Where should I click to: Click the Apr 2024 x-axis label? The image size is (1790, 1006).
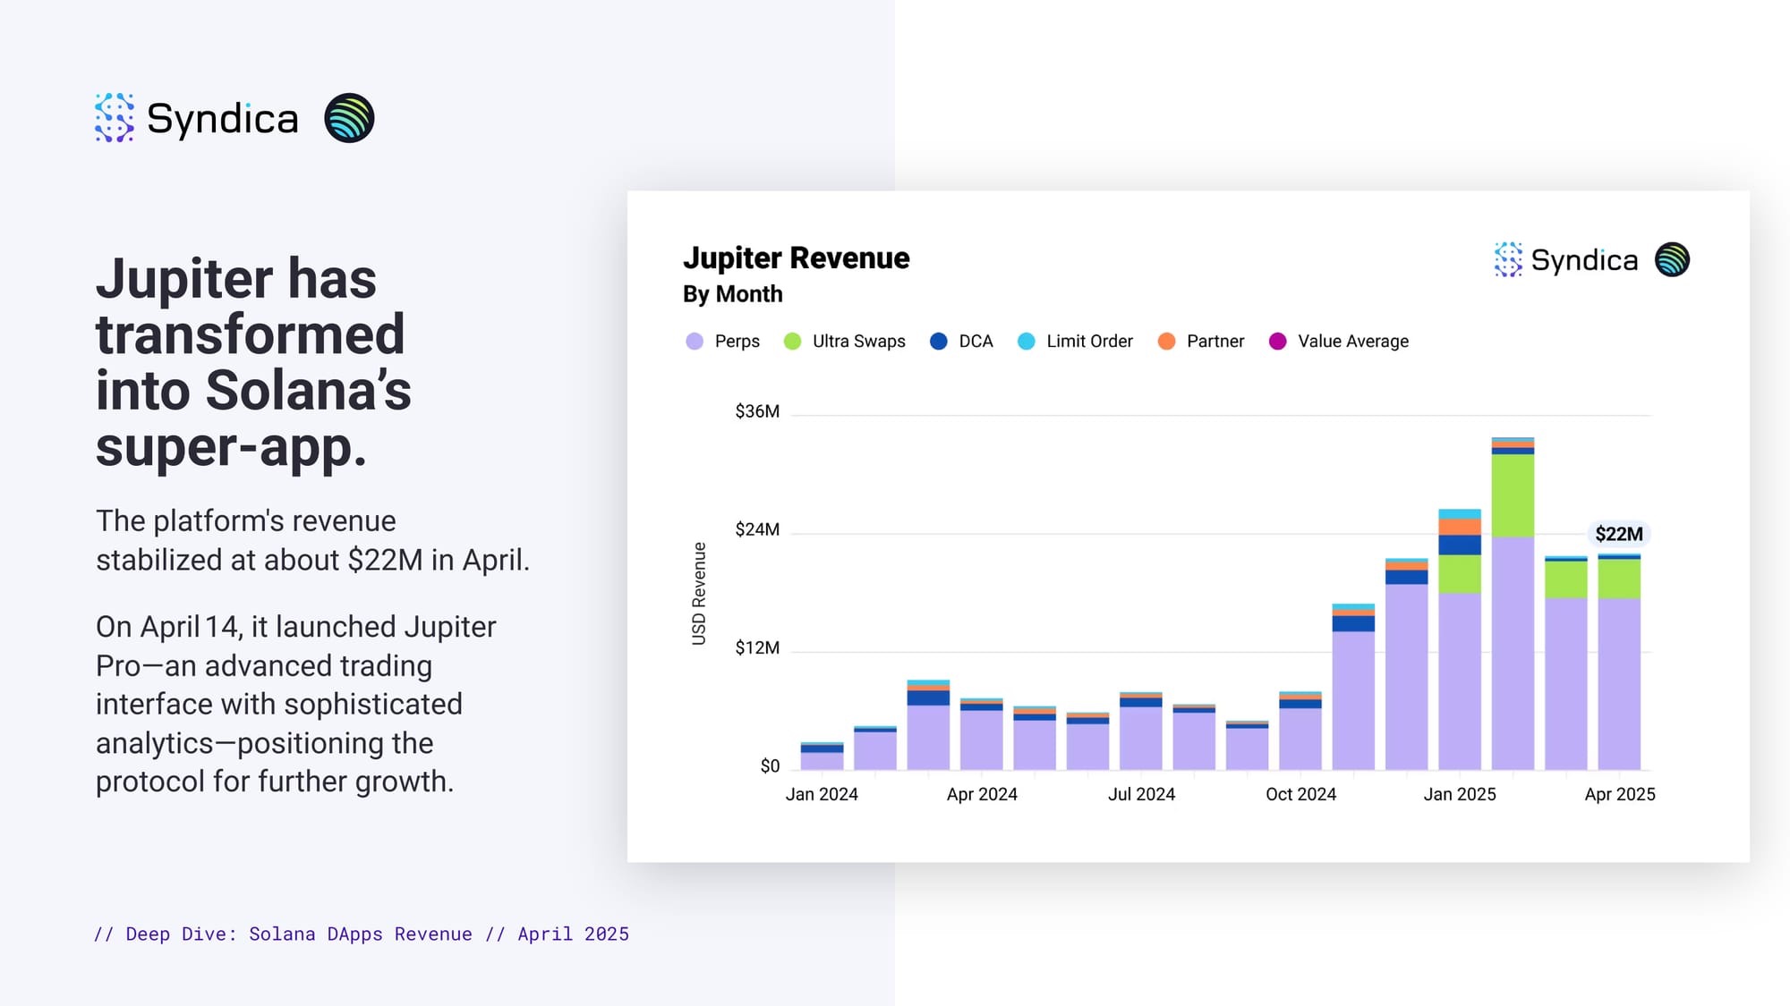tap(982, 794)
